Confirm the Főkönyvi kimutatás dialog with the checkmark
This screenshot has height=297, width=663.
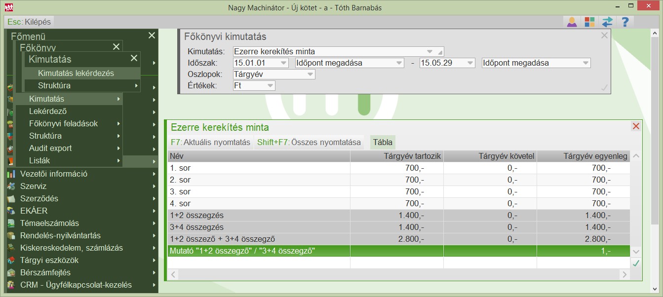604,87
